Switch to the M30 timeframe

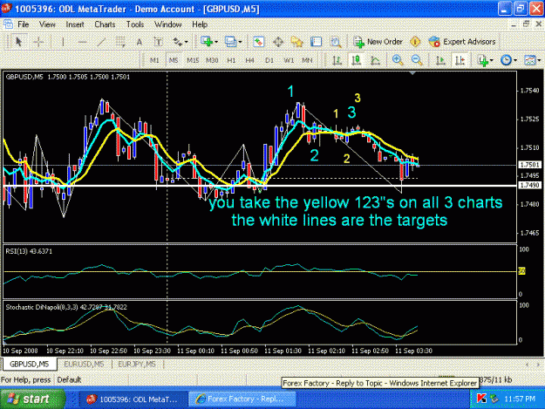[212, 60]
